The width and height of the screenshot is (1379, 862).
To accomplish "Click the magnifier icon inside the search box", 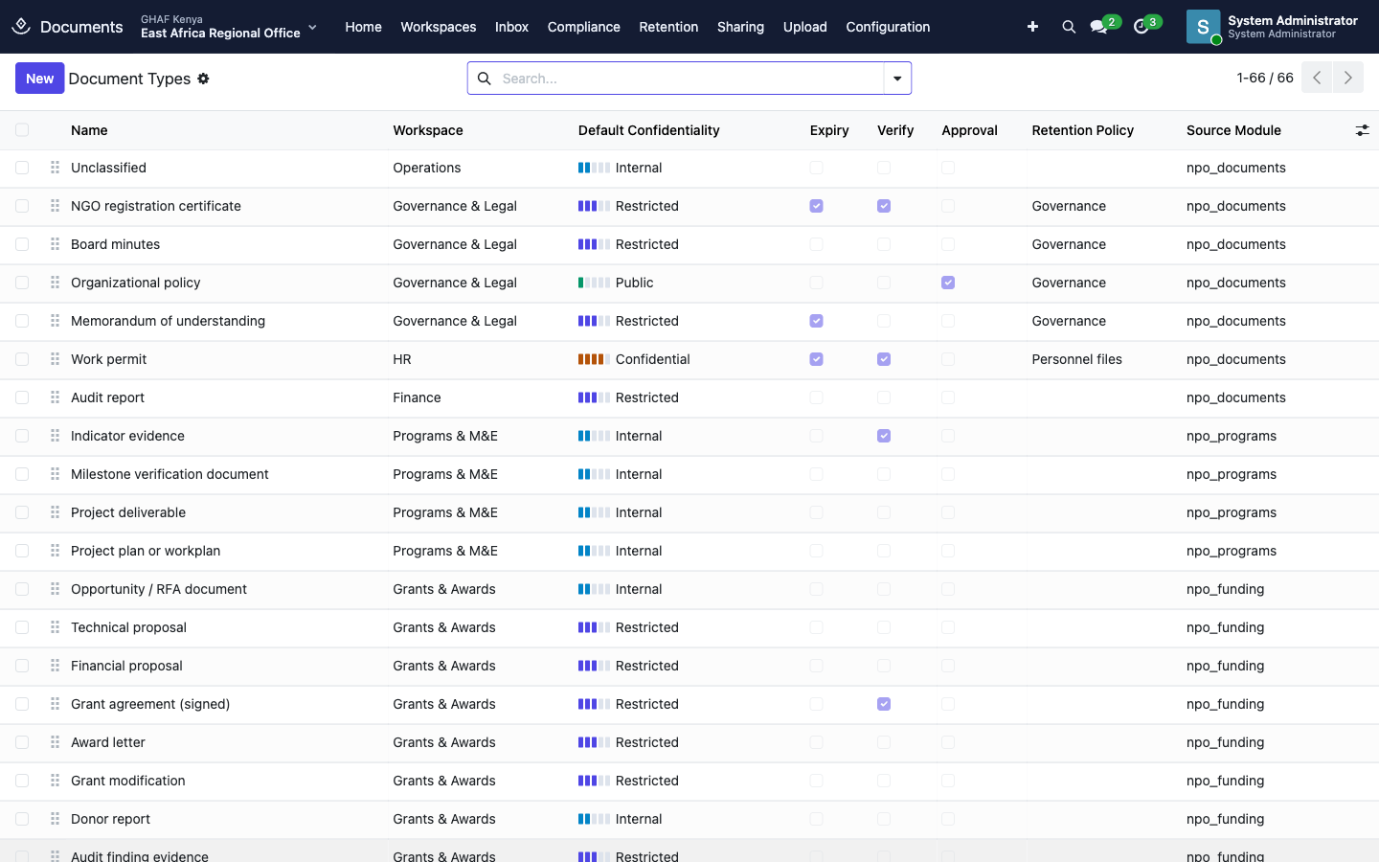I will (x=485, y=79).
